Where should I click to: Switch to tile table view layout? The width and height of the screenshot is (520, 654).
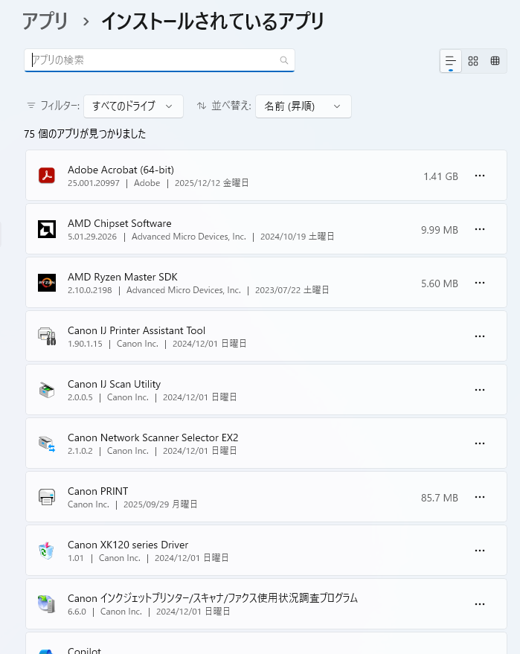[495, 61]
